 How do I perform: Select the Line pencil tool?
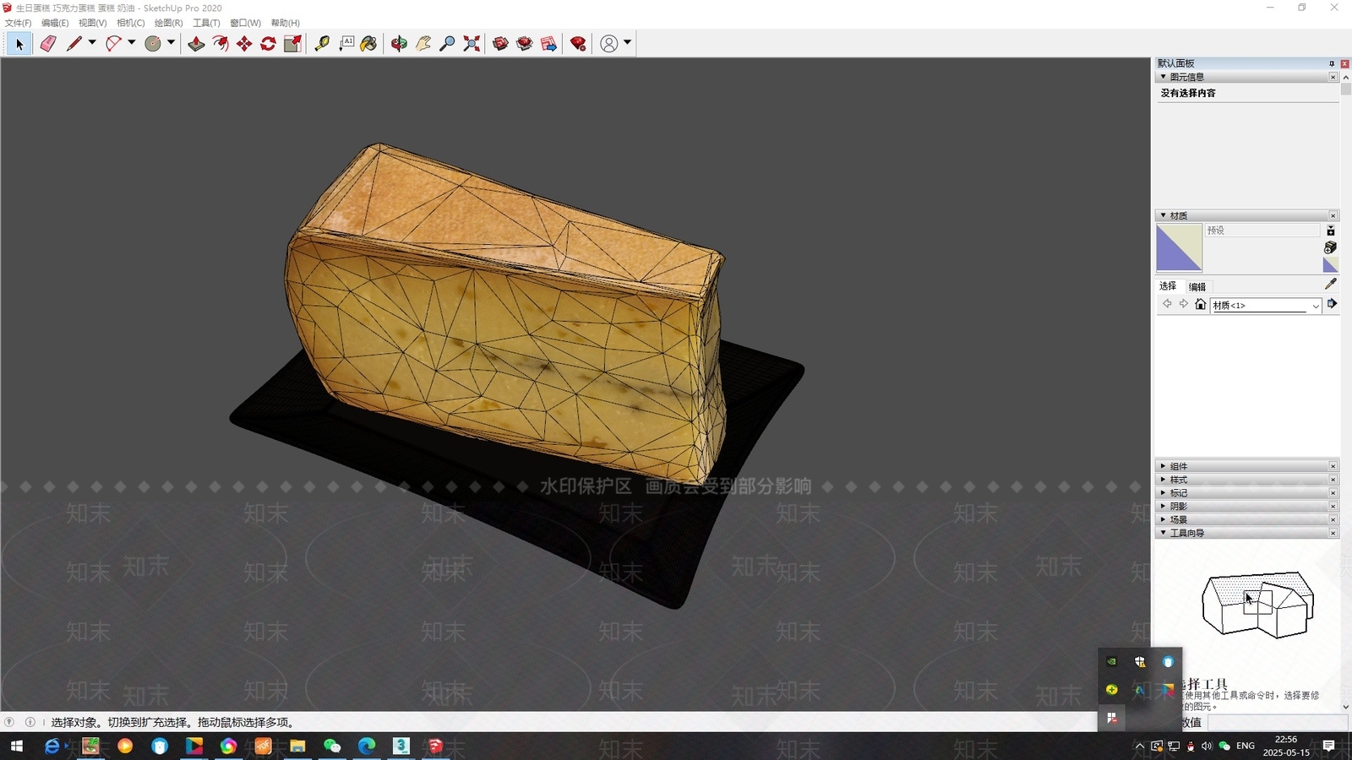pos(74,44)
